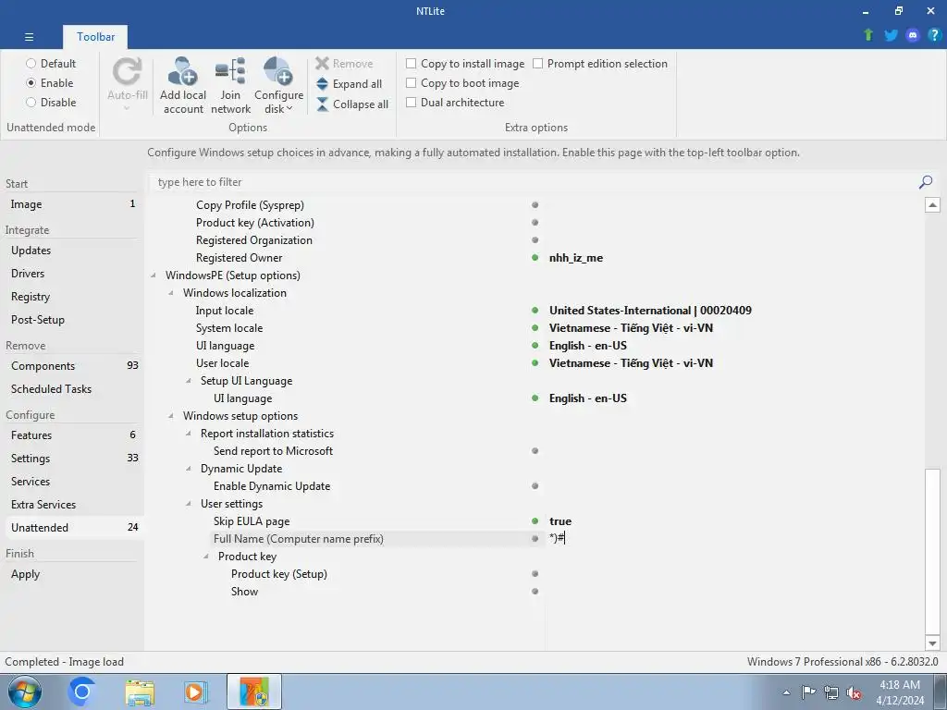
Task: Check Dual architecture option
Action: tap(411, 102)
